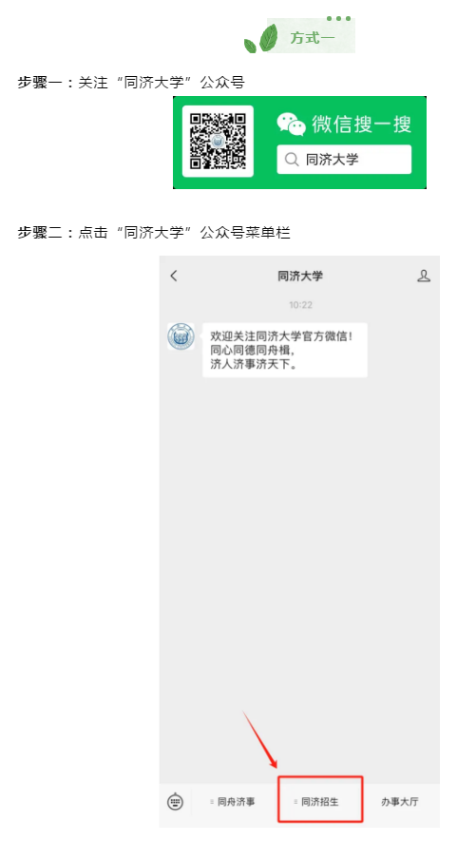Viewport: 457px width, 842px height.
Task: Tap the back arrow in chat header
Action: click(x=174, y=276)
